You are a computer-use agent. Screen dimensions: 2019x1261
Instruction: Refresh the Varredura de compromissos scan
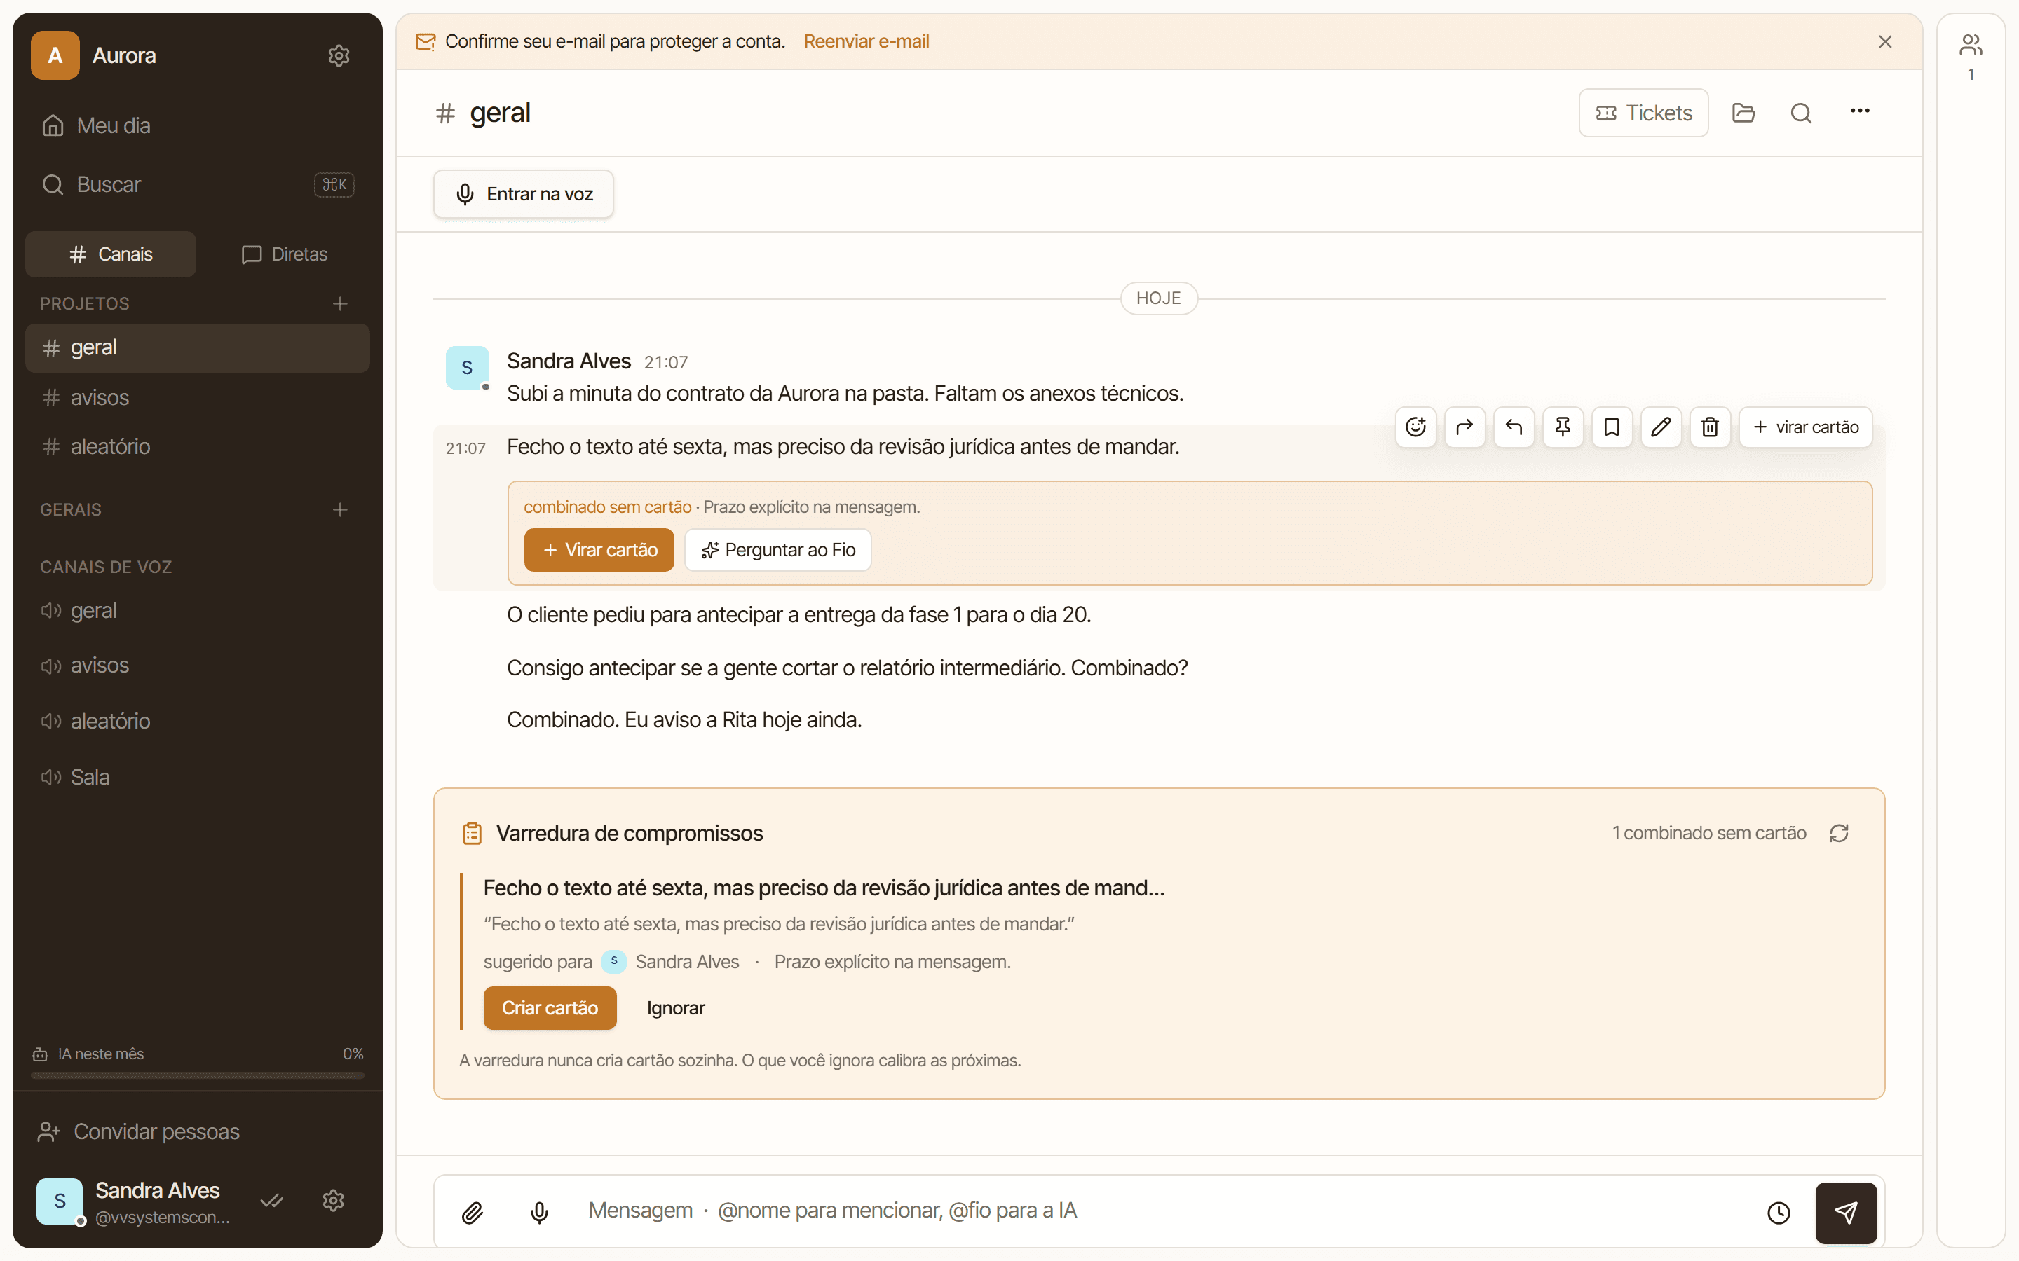(1839, 833)
